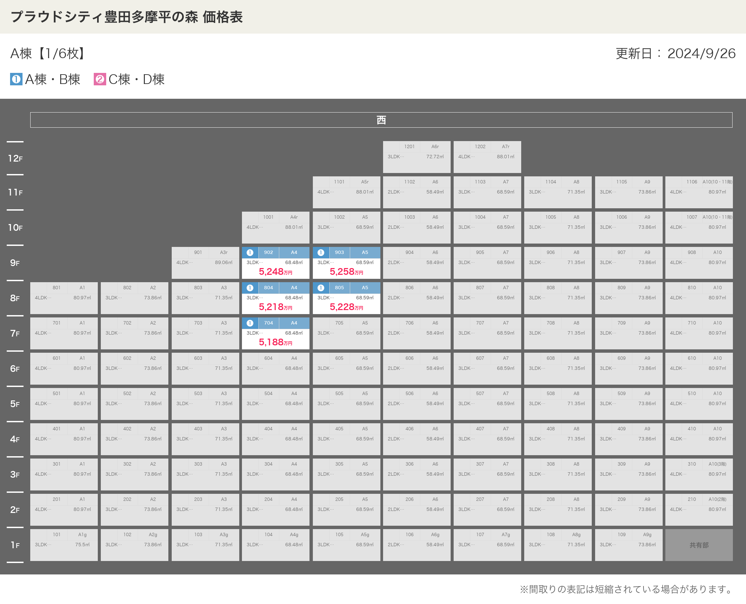Viewport: 746px width, 604px height.
Task: Click unit 1201 A6r cell
Action: 417,157
